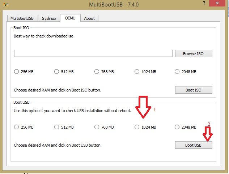This screenshot has height=174, width=229.
Task: Switch to the MultiBootUSB tab
Action: tap(22, 18)
